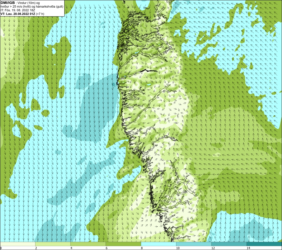Click the 12–14 m/s teal swatch

click(229, 244)
